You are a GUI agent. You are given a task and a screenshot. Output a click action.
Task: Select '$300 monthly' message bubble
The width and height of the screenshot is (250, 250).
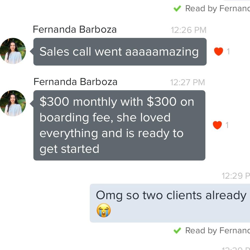pyautogui.click(x=119, y=125)
